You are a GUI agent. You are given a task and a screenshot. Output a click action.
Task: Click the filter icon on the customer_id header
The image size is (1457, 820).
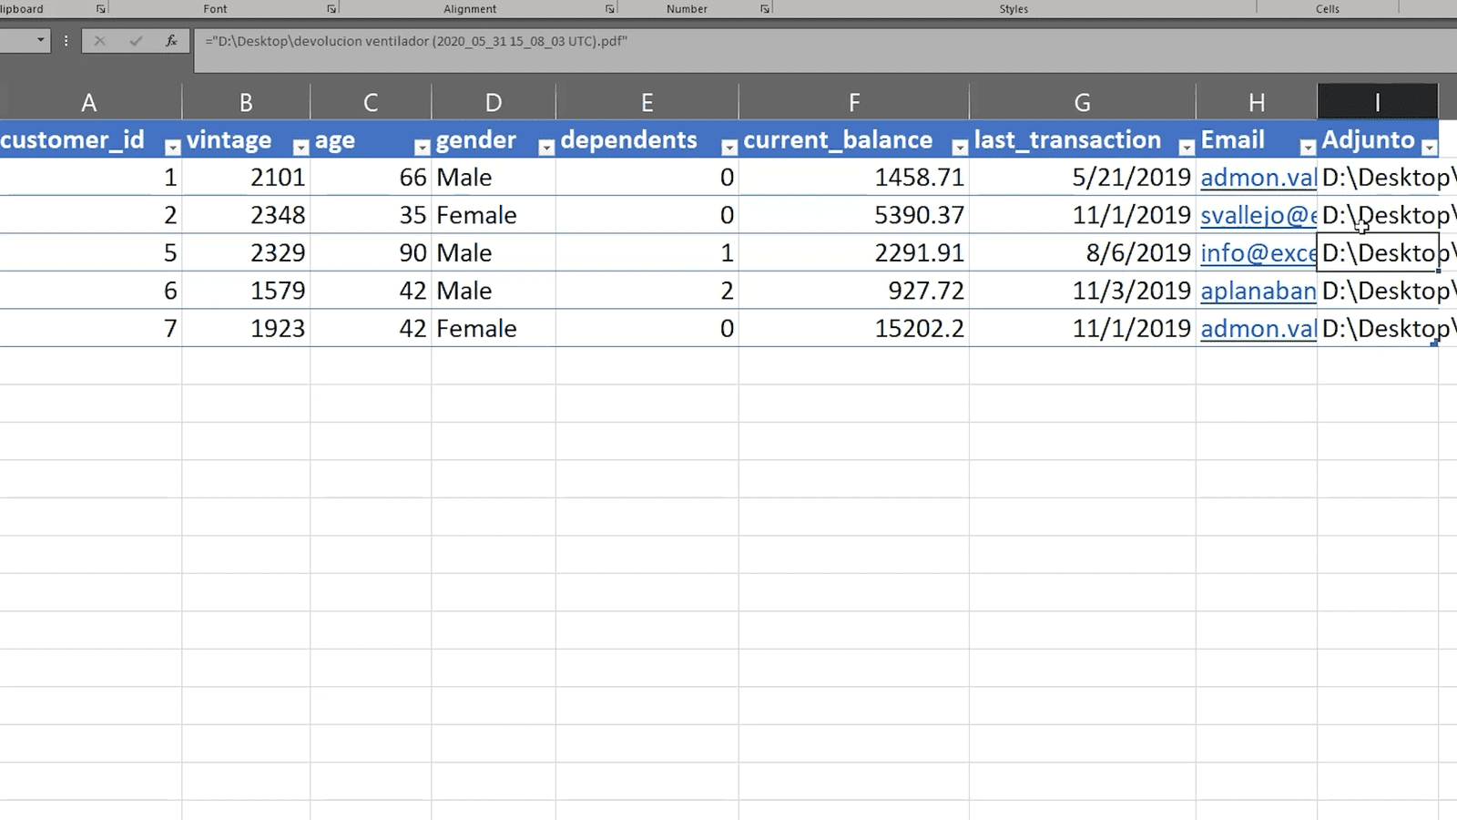[172, 146]
